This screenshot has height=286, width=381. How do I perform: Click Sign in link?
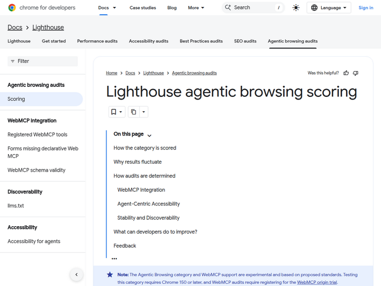[366, 8]
